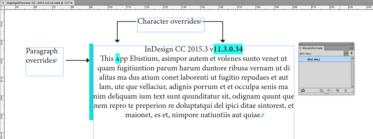Click the panel resize grip corner

(352, 91)
